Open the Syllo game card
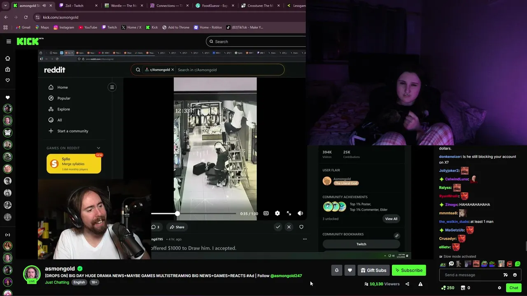Screen dimensions: 527x296 click(x=74, y=164)
